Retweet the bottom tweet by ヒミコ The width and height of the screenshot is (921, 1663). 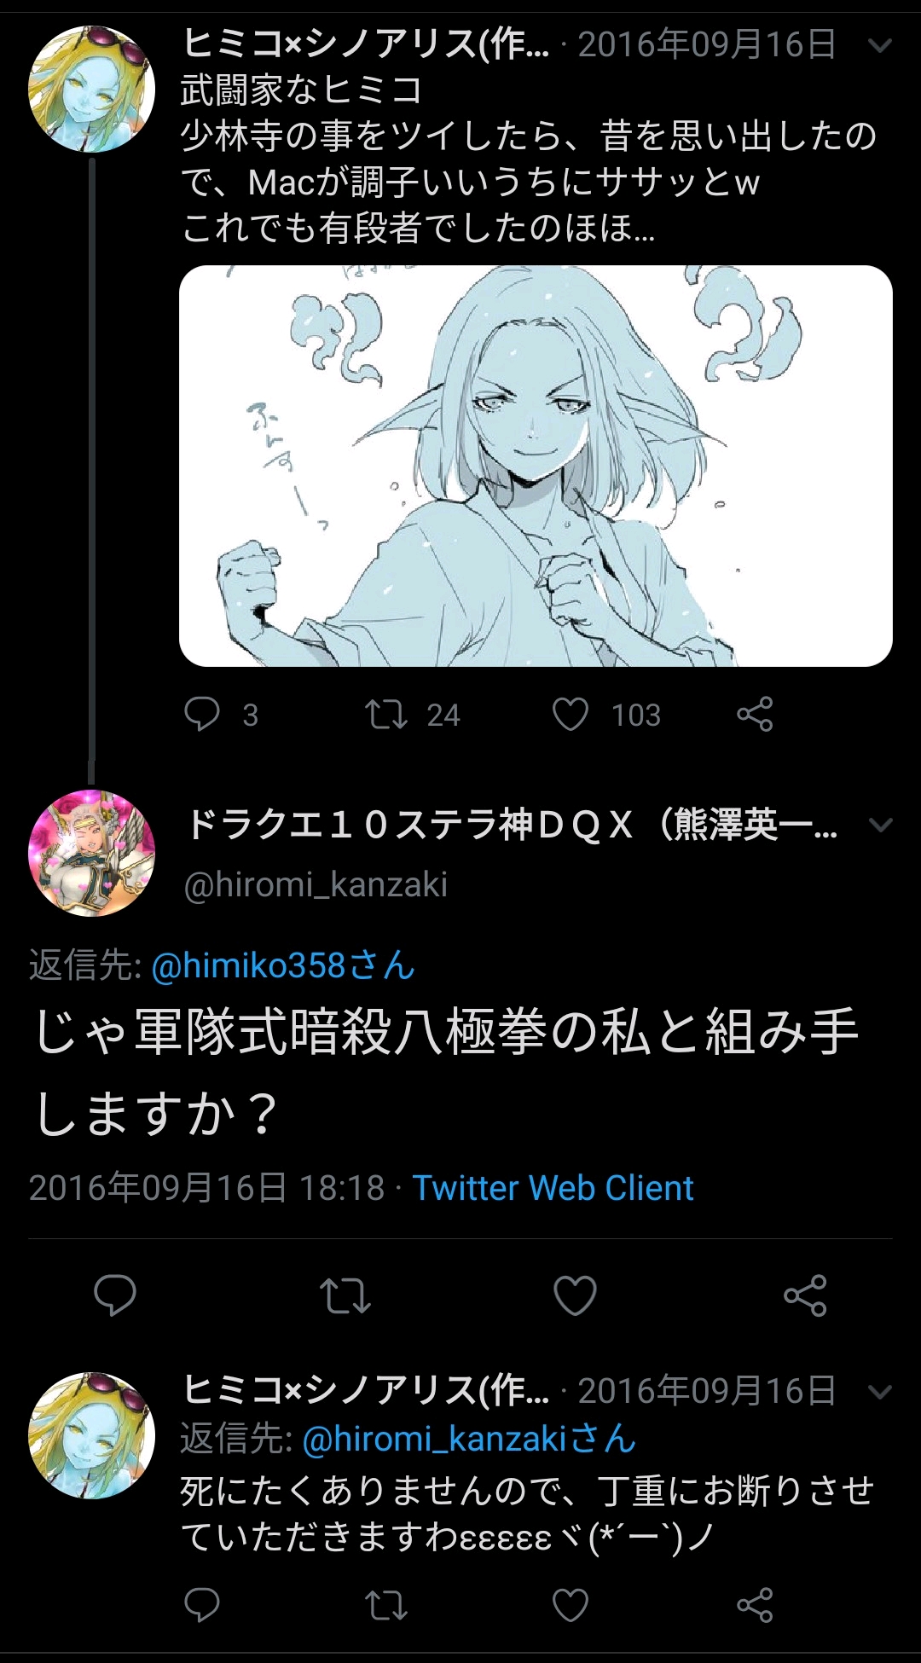coord(386,1605)
